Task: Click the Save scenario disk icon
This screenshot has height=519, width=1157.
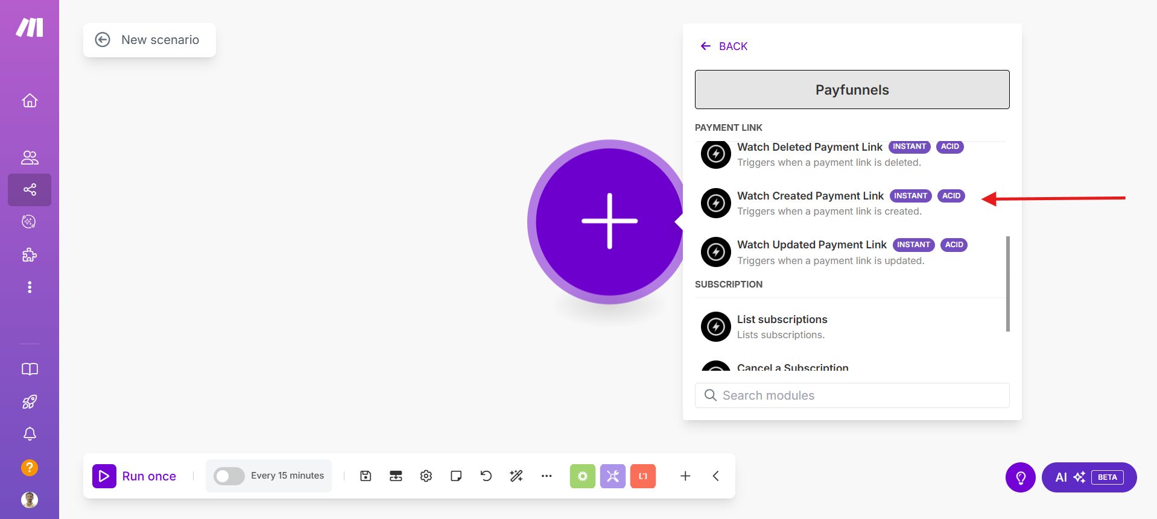Action: point(366,476)
